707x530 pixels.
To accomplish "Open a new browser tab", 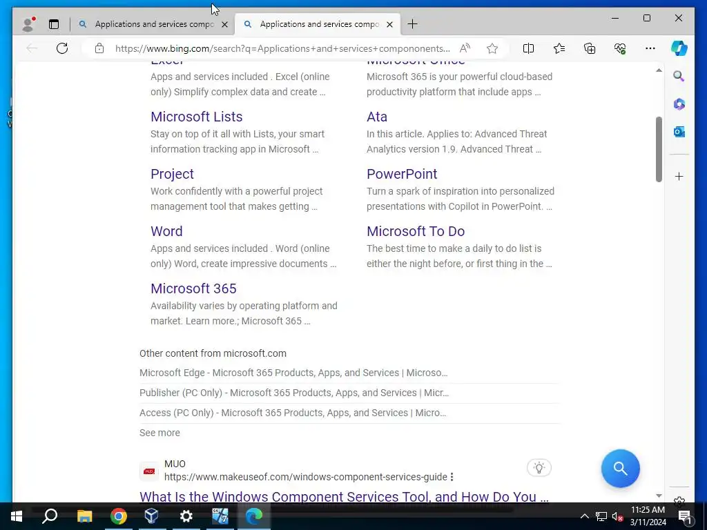I will click(412, 24).
